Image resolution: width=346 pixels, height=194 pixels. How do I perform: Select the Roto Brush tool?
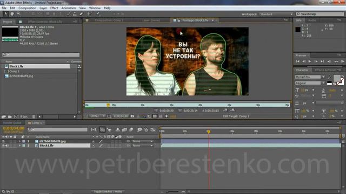pos(89,14)
